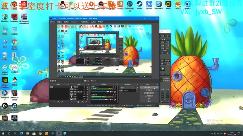Screen dimensions: 243x136
Task: Open the 工具(T) menu
Action: click(x=94, y=22)
